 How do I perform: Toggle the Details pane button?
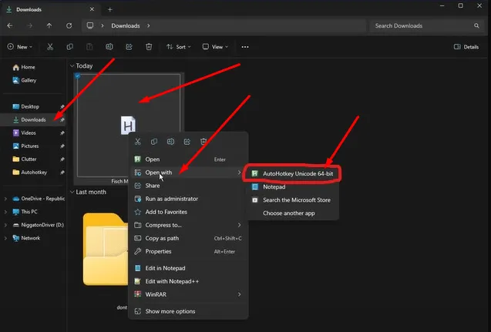point(466,47)
